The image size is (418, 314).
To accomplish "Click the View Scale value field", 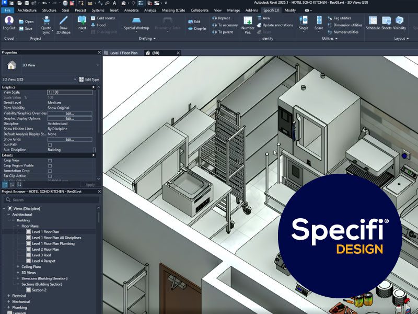I will pyautogui.click(x=69, y=93).
